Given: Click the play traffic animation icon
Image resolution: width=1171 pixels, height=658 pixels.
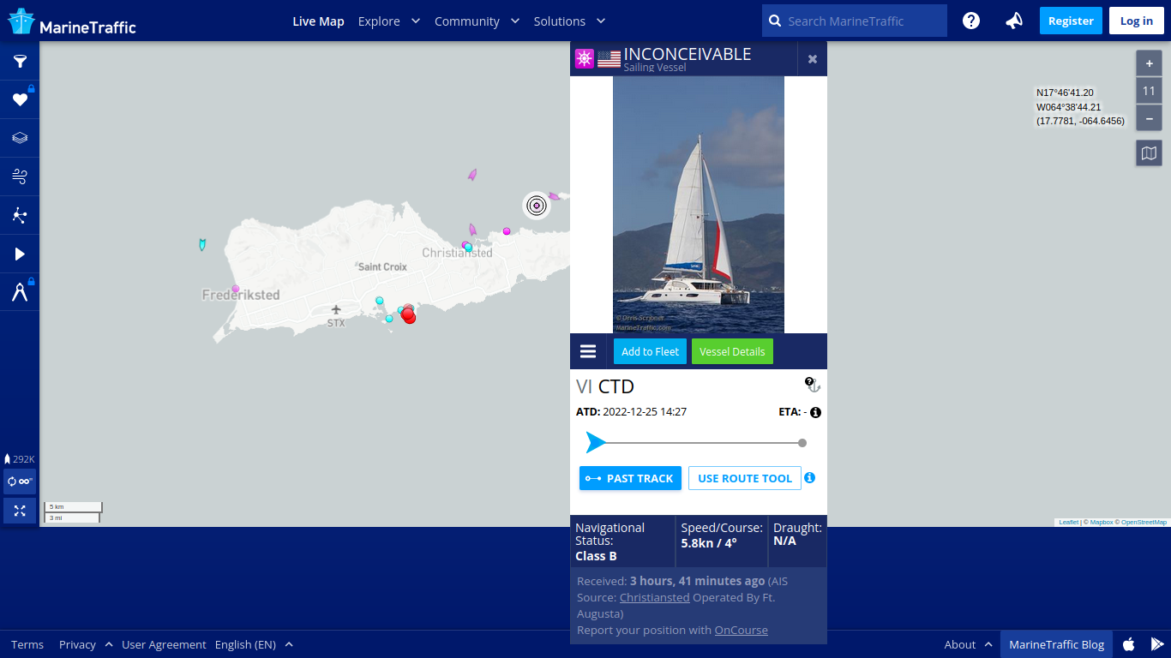Looking at the screenshot, I should [20, 254].
